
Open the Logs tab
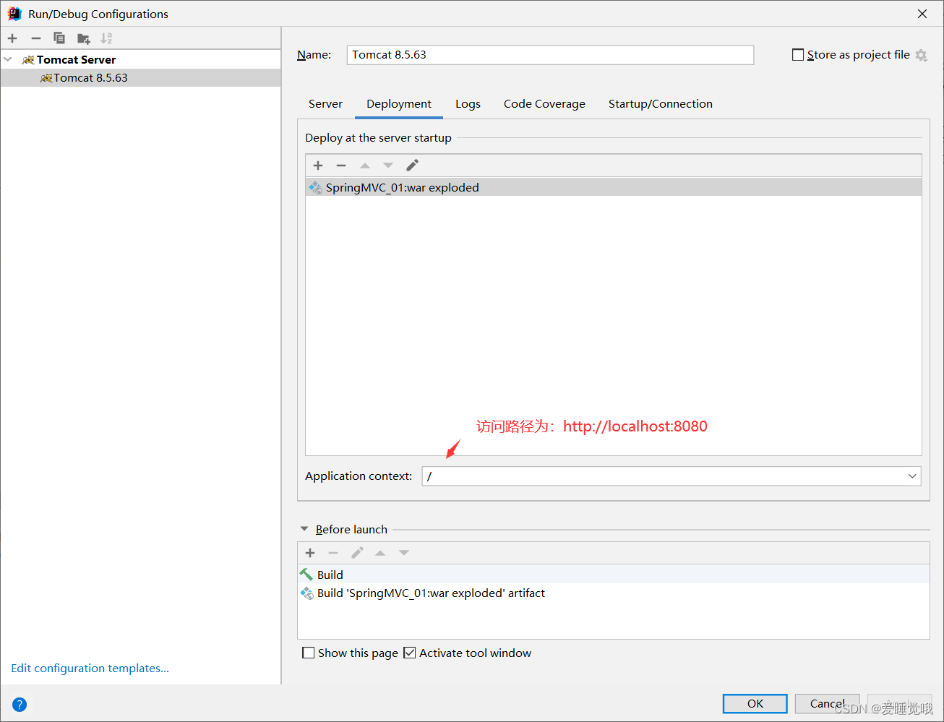pos(468,104)
